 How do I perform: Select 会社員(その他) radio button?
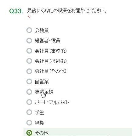[x=29, y=71]
